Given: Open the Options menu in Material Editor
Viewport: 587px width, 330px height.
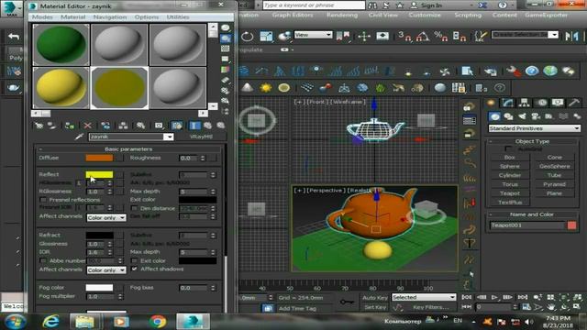Looking at the screenshot, I should pos(147,16).
